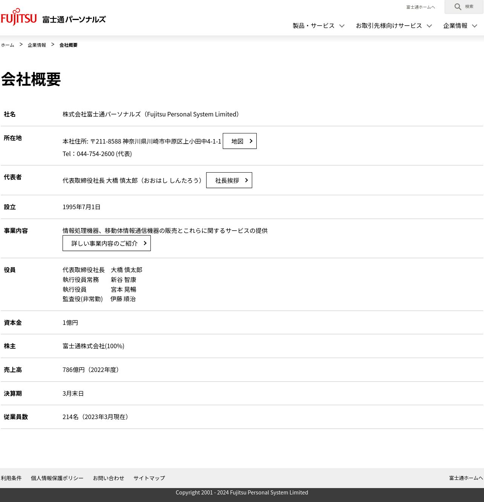Navigate to 企業情報 breadcrumb
The image size is (484, 502).
coord(37,45)
